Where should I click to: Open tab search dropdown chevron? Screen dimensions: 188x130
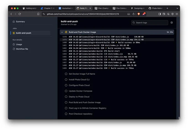pyautogui.click(x=177, y=8)
